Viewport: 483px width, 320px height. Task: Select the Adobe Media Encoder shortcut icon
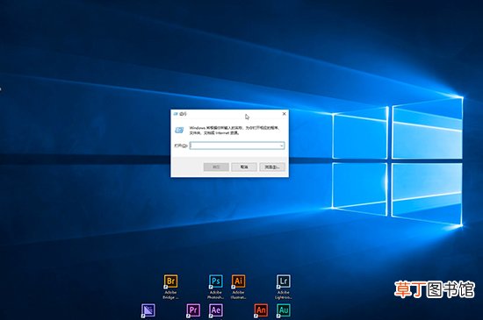[148, 310]
